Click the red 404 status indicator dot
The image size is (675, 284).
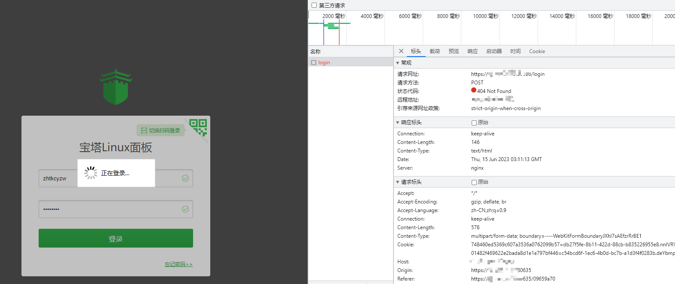474,90
